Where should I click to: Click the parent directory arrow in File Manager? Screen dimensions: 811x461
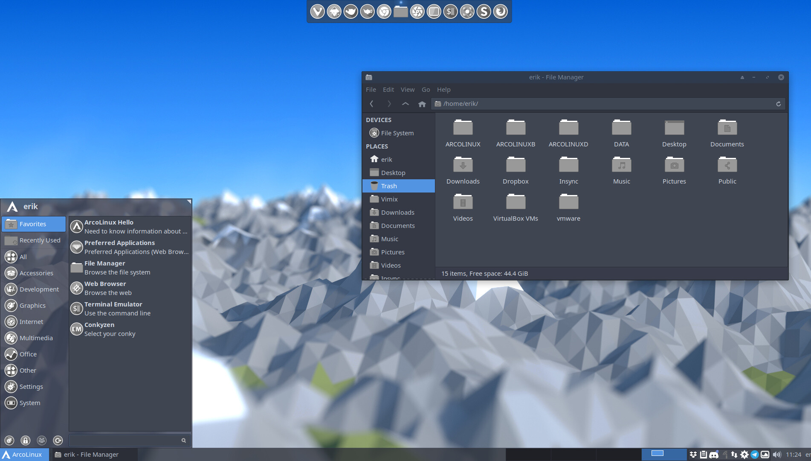coord(405,104)
